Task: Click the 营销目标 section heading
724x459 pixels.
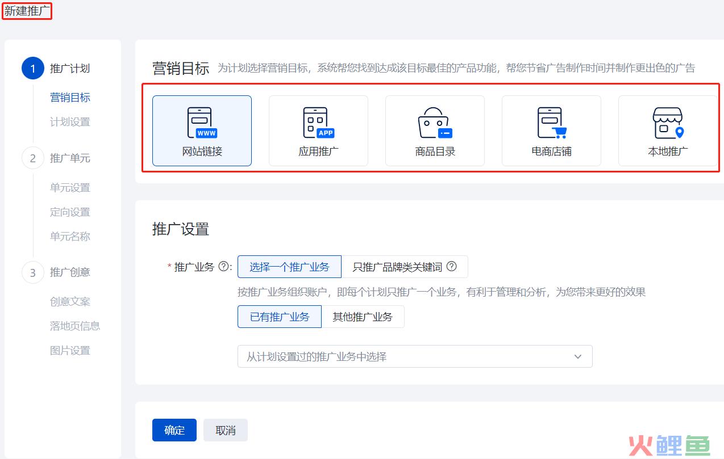Action: [181, 69]
